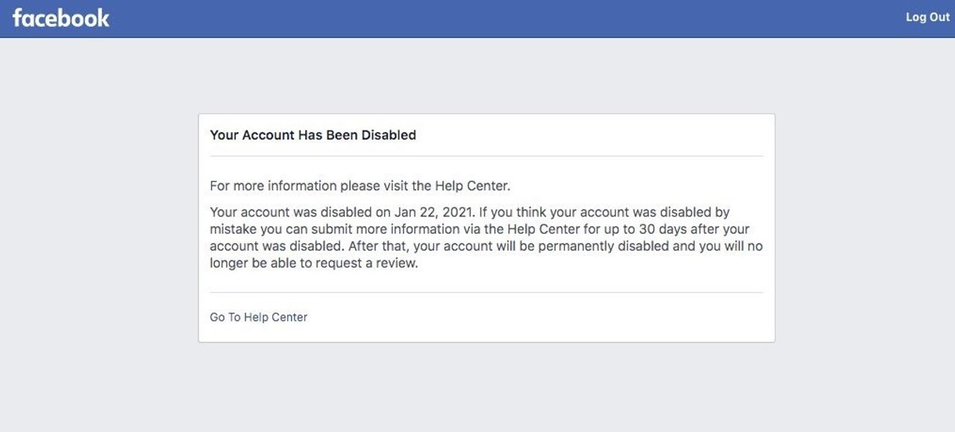Image resolution: width=955 pixels, height=432 pixels.
Task: Click the divider line above Go To Help Center
Action: [486, 292]
